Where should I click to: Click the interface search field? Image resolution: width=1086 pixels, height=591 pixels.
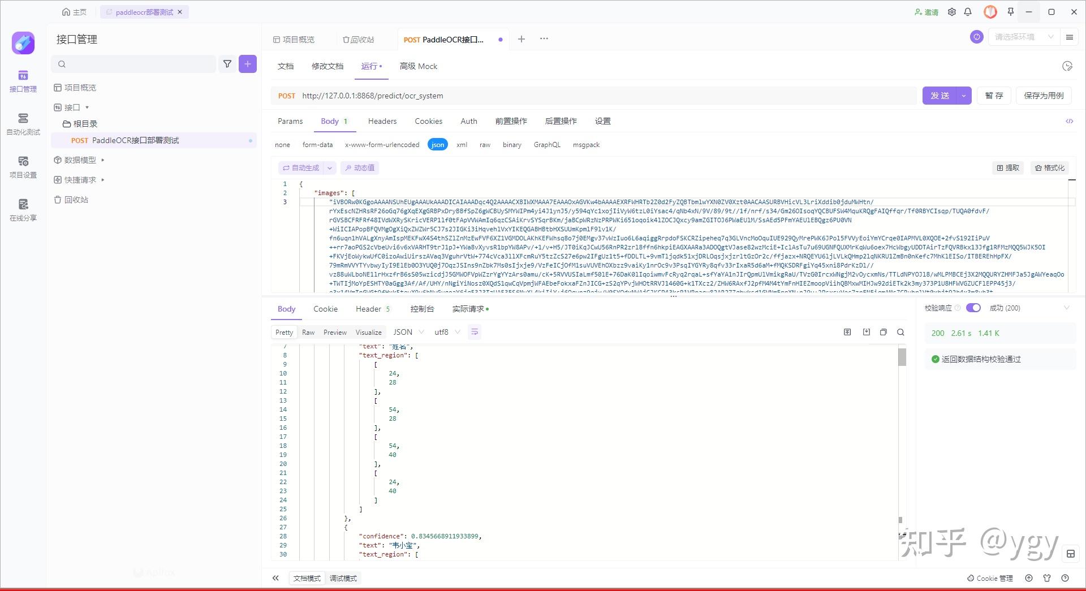coord(133,64)
